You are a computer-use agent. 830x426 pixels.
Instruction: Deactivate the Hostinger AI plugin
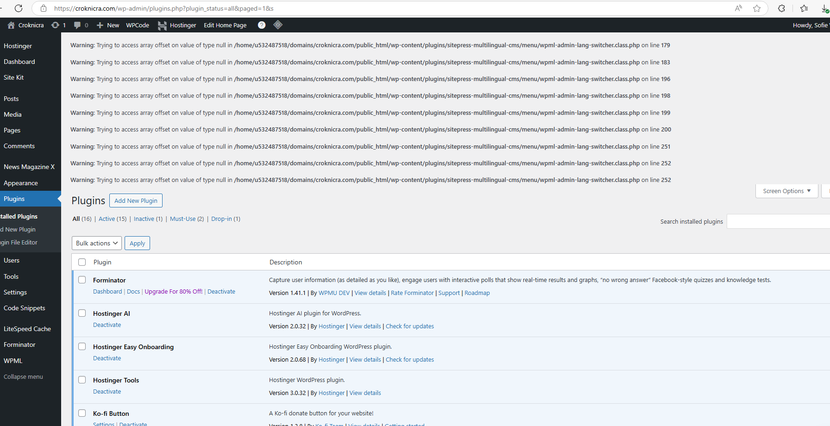coord(107,325)
